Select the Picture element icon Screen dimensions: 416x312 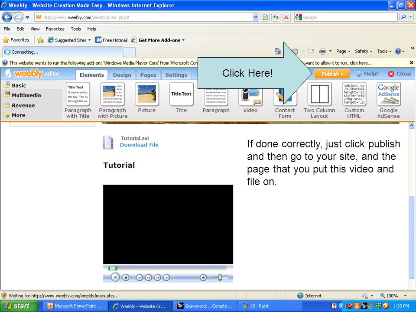(x=147, y=94)
